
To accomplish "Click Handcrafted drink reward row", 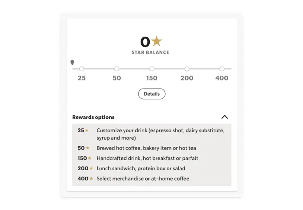I will tap(147, 158).
